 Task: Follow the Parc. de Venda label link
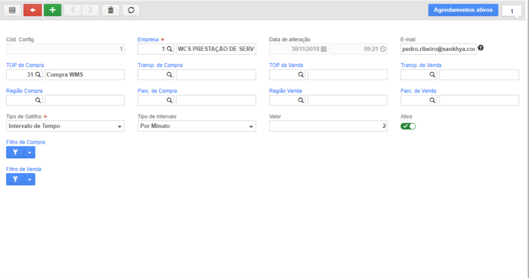pos(418,91)
